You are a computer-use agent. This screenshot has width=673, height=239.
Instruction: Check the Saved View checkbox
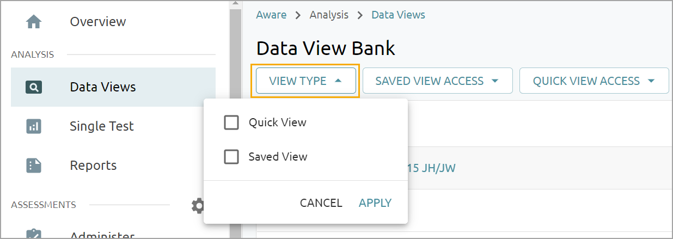(x=231, y=157)
